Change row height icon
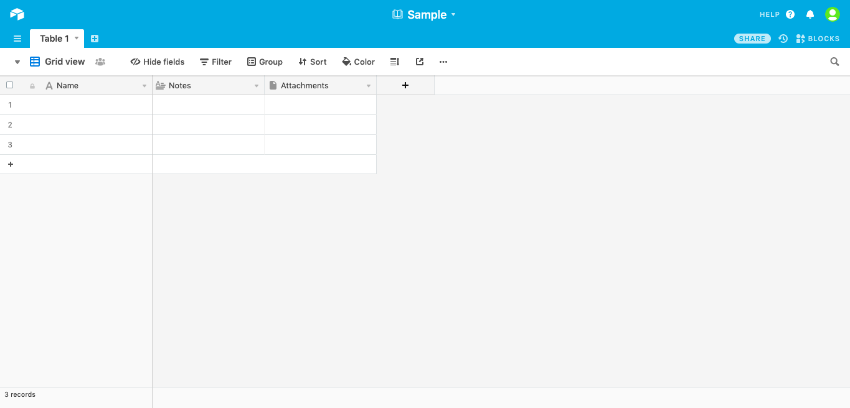850x408 pixels. 395,62
